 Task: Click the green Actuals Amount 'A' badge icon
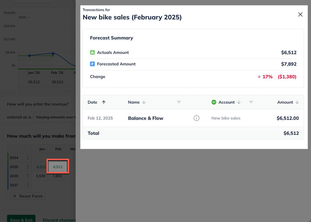pyautogui.click(x=92, y=53)
